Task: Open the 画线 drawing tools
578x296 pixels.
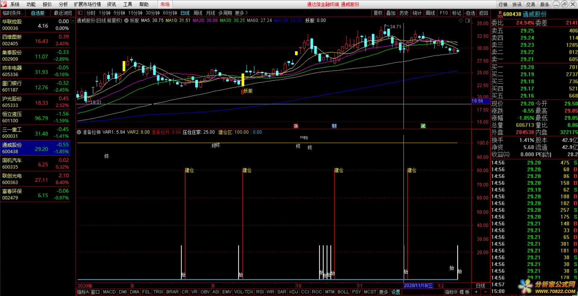Action: pos(430,13)
